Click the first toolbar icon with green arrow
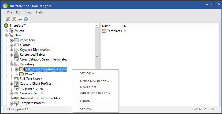Viewport: 222px width, 114px height. coord(8,19)
